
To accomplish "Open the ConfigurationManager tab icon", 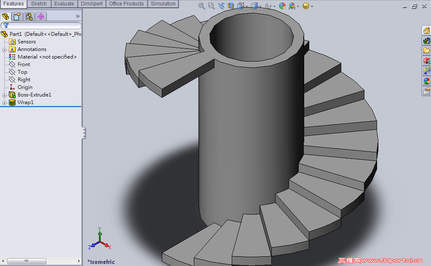I will click(29, 16).
